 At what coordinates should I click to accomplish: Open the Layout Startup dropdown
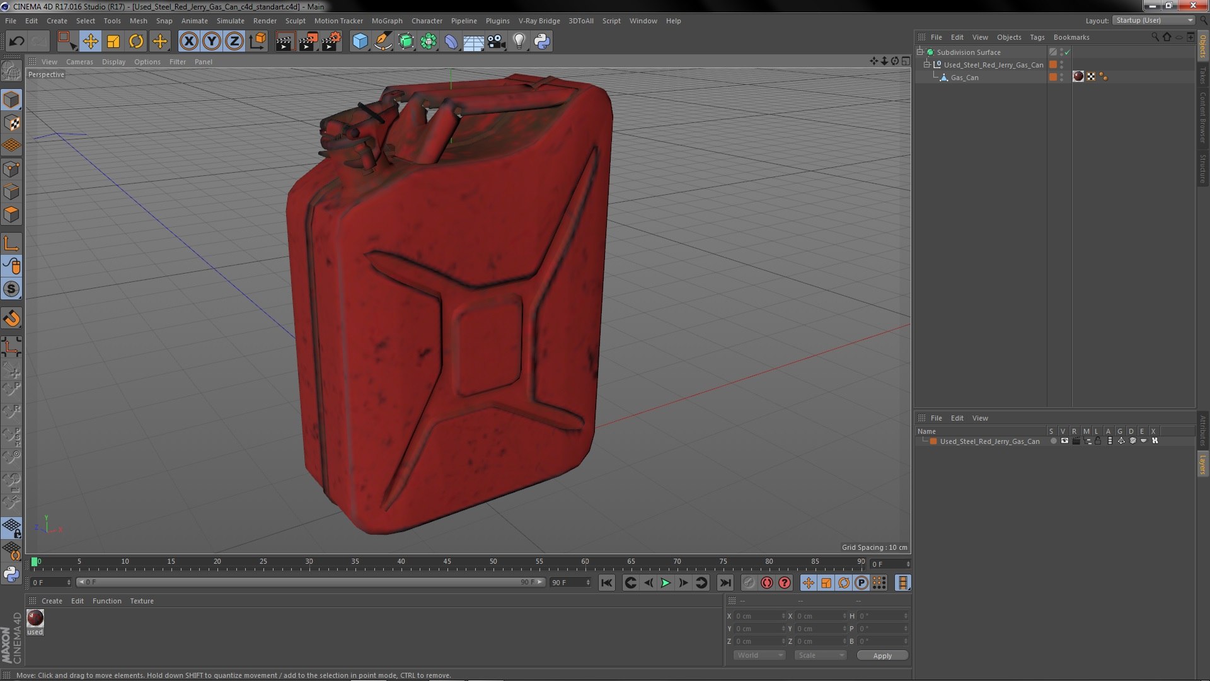[1153, 20]
